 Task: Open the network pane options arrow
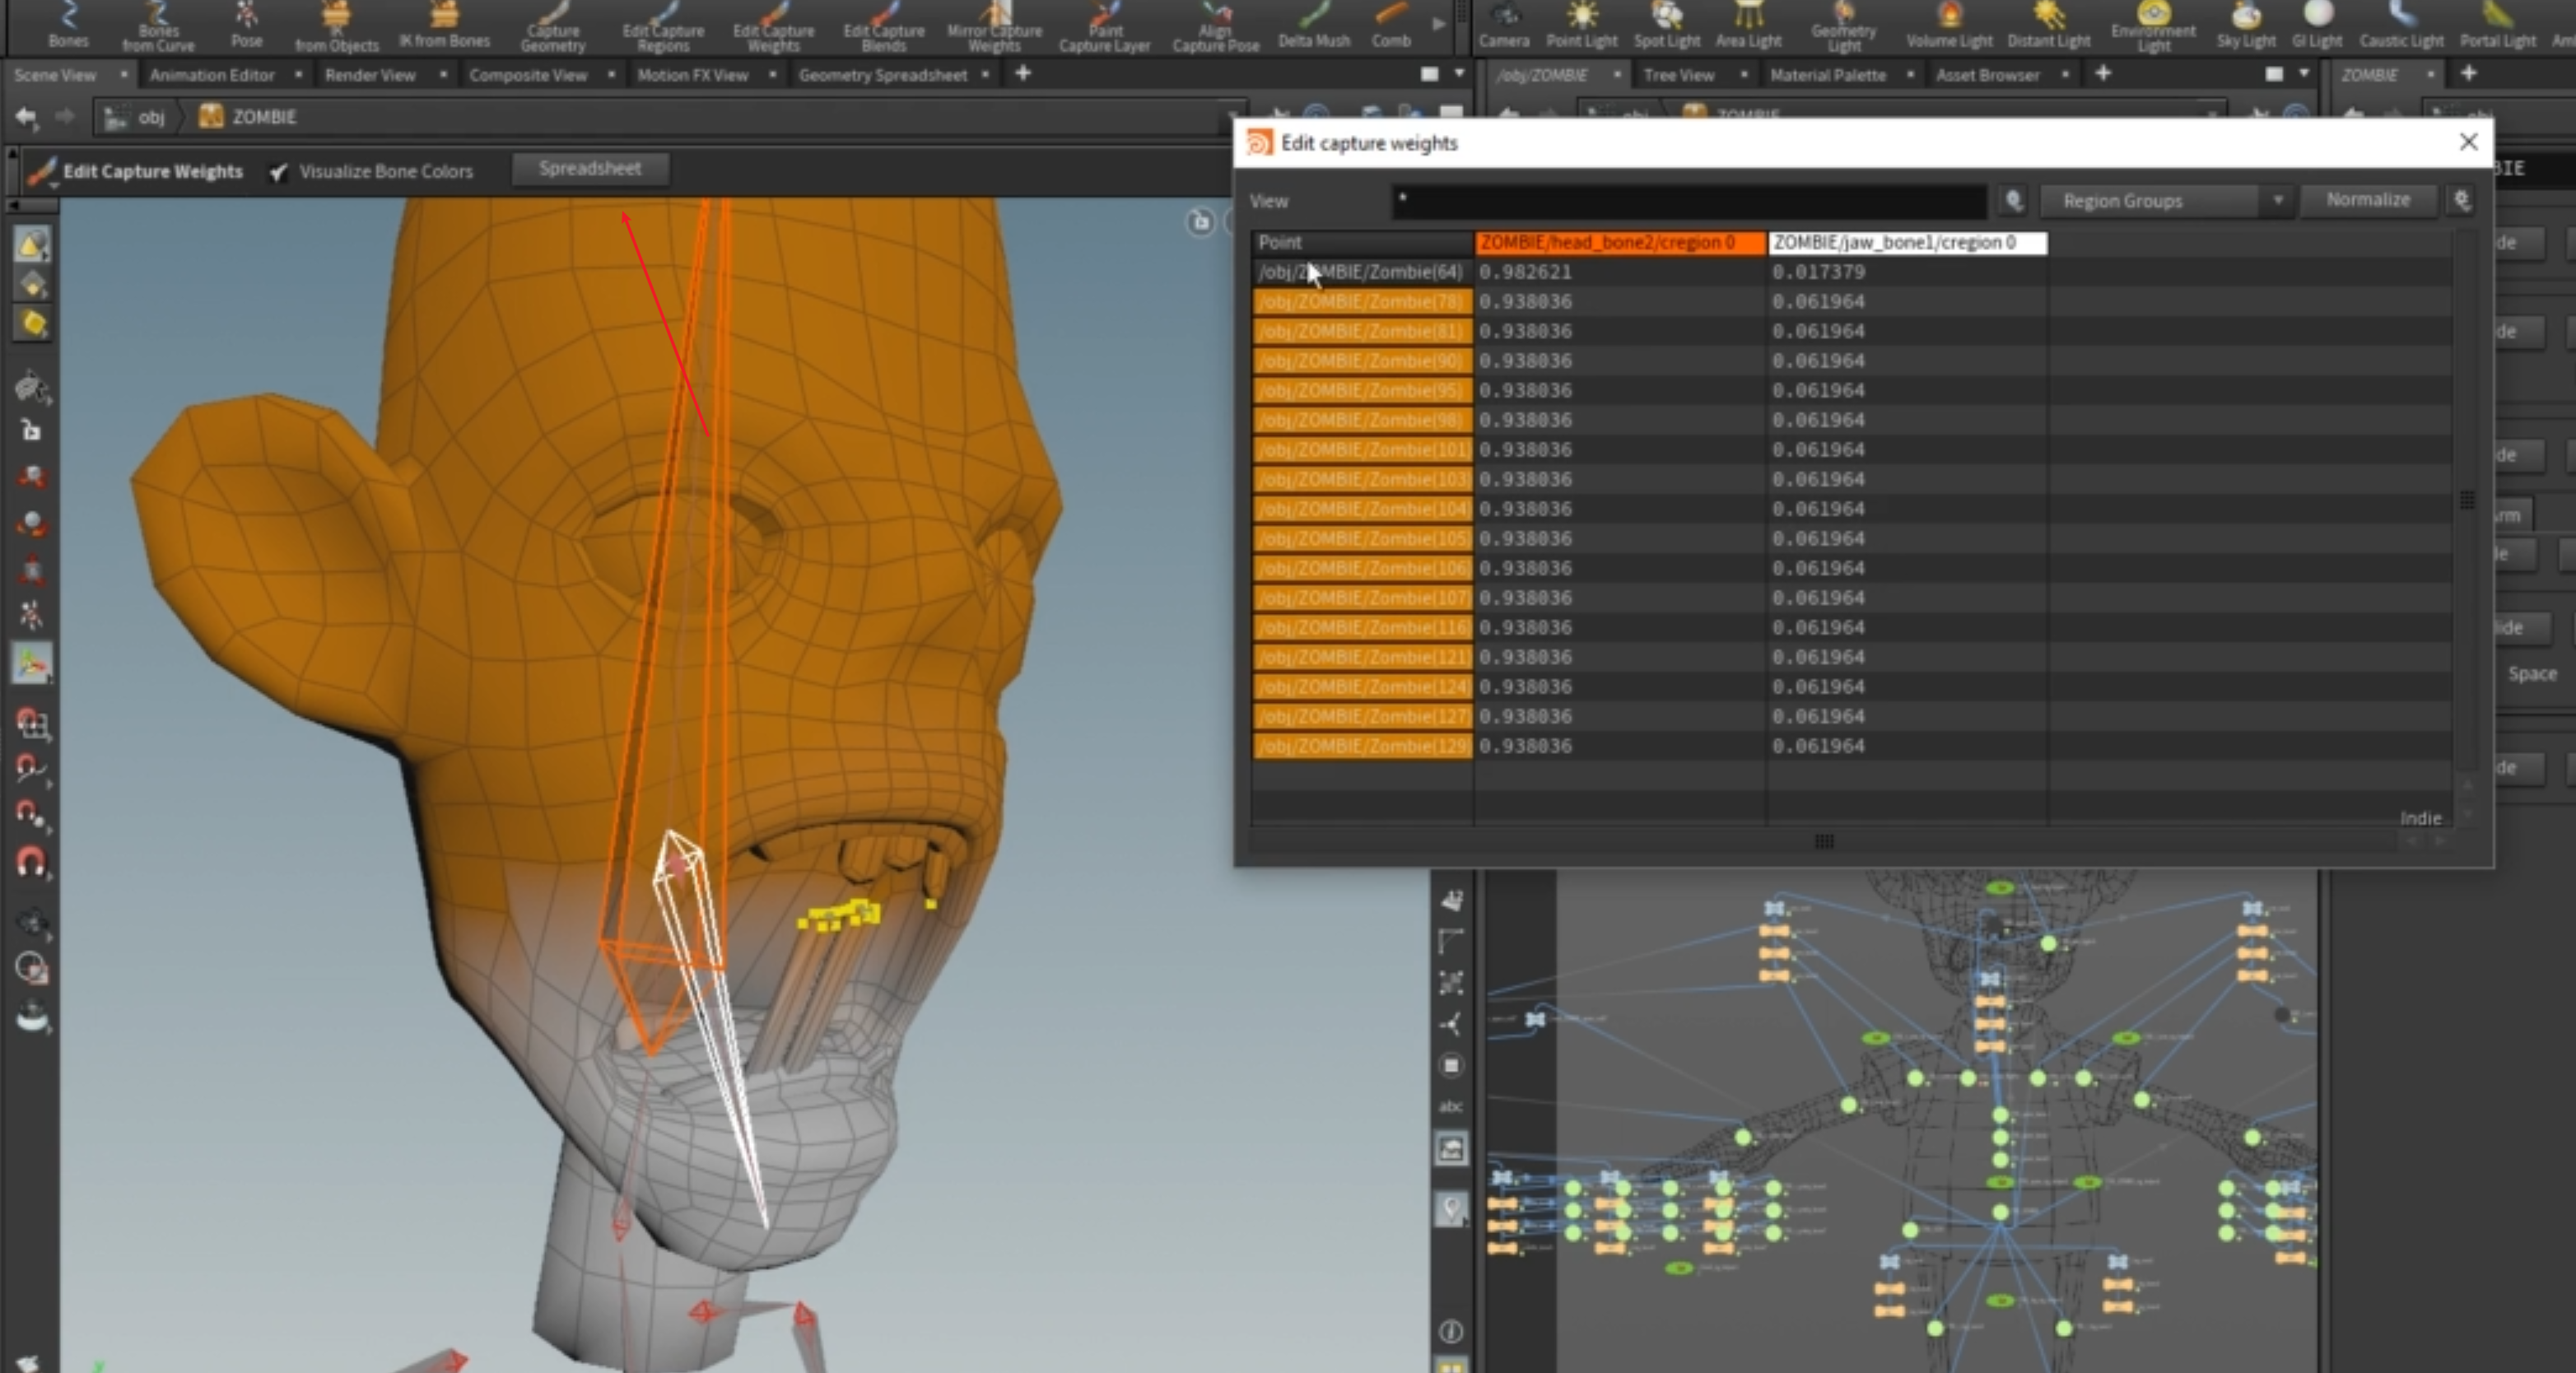click(2304, 74)
